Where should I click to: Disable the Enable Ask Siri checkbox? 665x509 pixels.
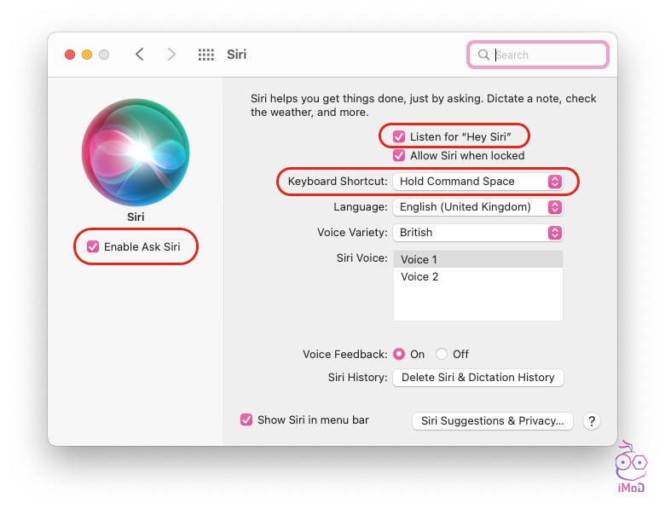pyautogui.click(x=93, y=247)
